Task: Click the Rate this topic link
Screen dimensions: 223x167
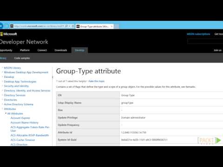Action: 97,81
